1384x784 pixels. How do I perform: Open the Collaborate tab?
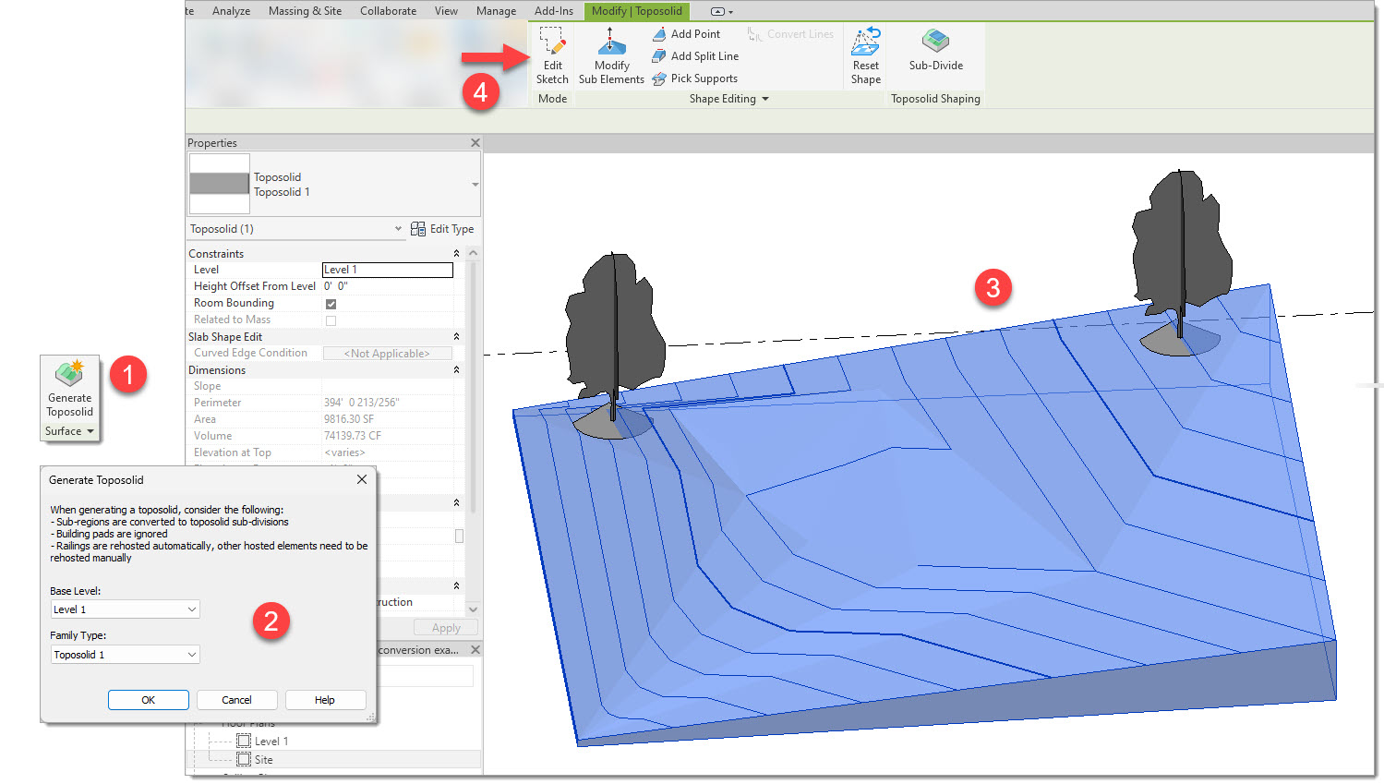pos(388,11)
